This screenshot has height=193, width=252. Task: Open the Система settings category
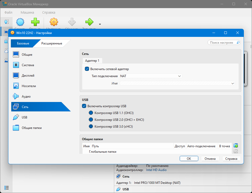[41, 65]
